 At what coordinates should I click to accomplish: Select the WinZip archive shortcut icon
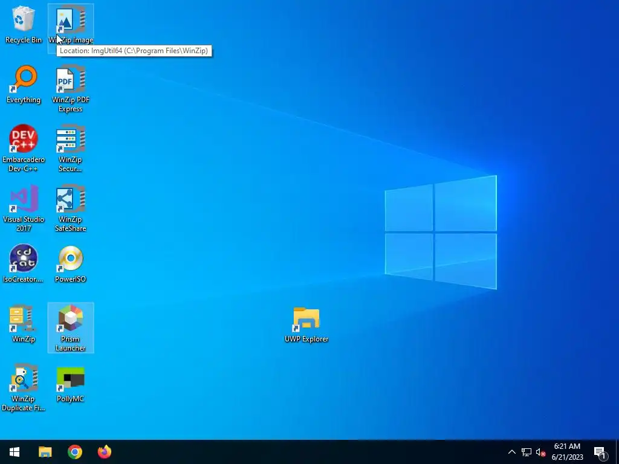(24, 324)
